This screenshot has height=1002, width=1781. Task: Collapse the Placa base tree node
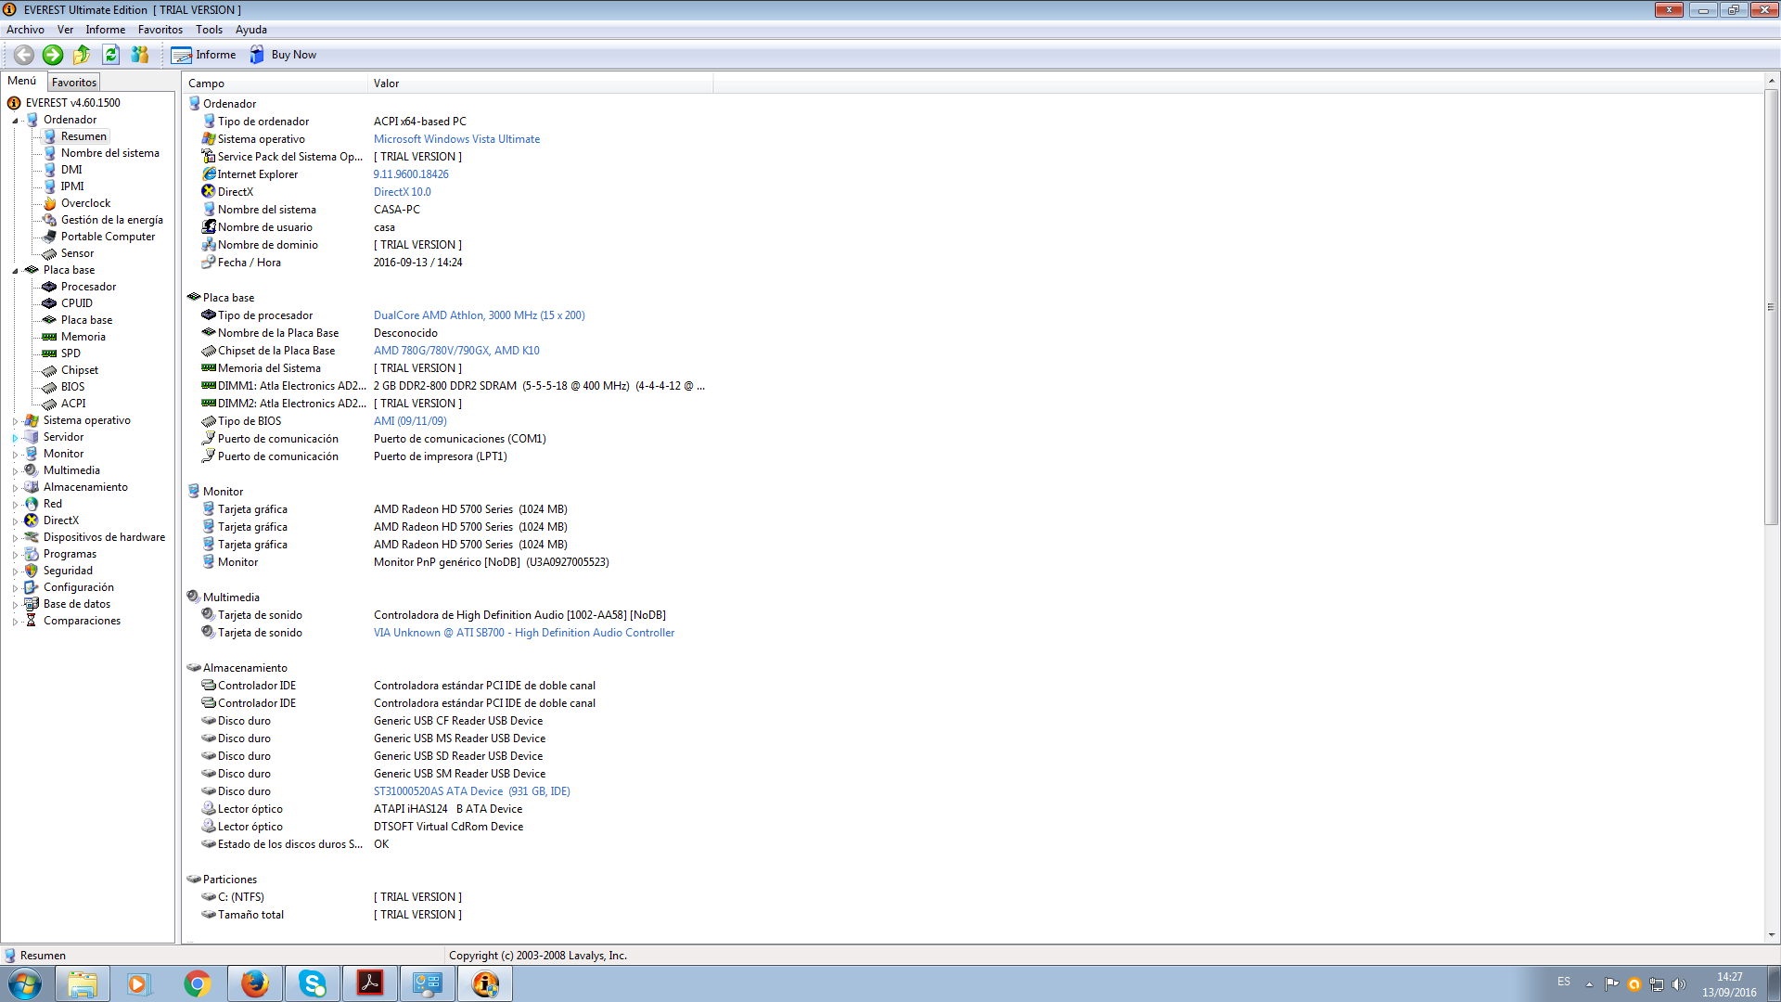click(15, 271)
